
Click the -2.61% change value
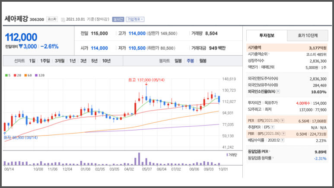pos(49,47)
